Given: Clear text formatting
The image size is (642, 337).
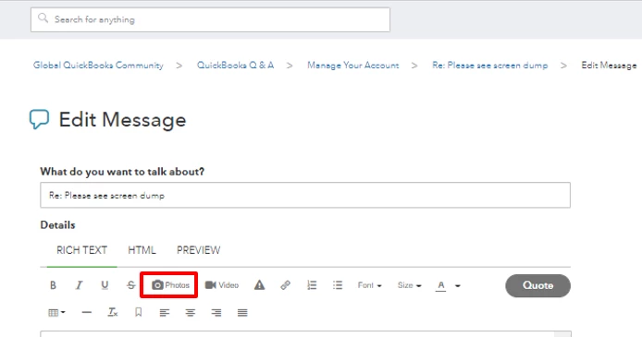Looking at the screenshot, I should point(113,312).
